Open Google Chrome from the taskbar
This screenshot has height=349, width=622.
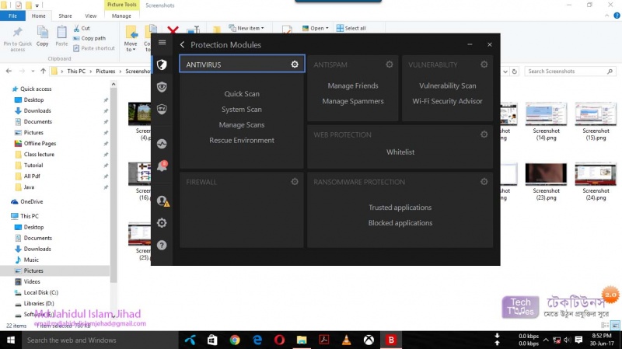[235, 340]
